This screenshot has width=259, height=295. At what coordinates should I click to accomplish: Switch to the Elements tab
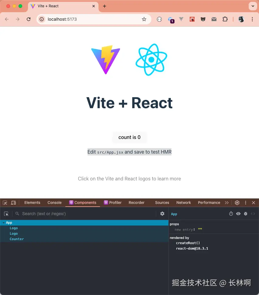coord(32,203)
